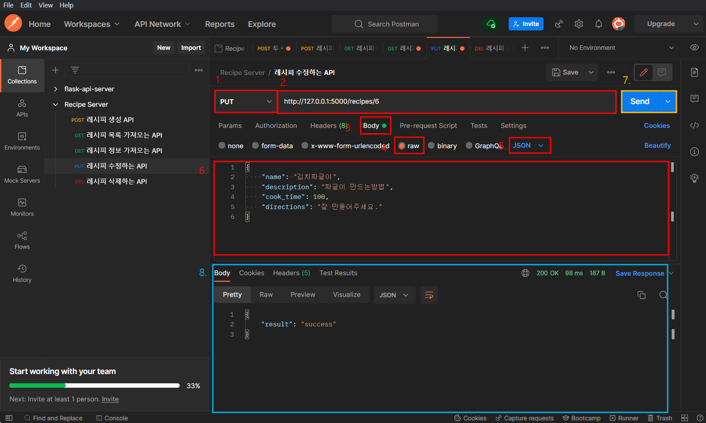Image resolution: width=706 pixels, height=423 pixels.
Task: Click the environment quick look eye icon
Action: pos(695,48)
